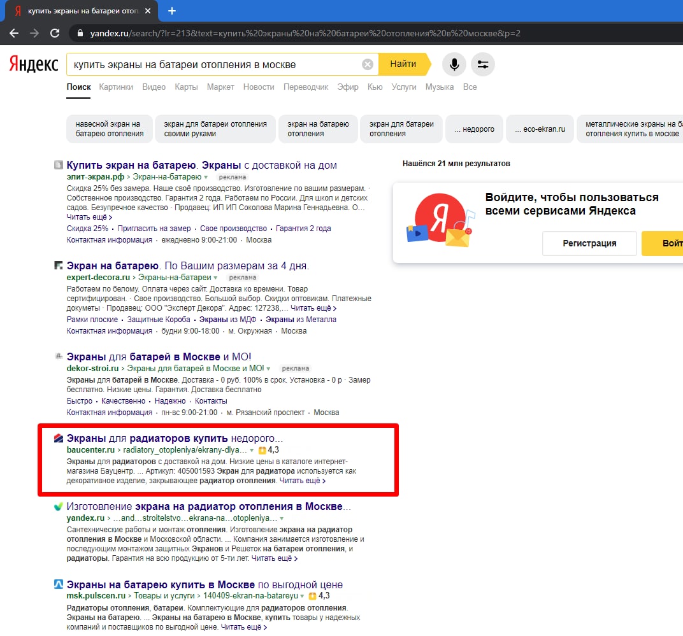Click the 'Защитные Короба' sitelink
This screenshot has width=683, height=636.
click(x=159, y=319)
